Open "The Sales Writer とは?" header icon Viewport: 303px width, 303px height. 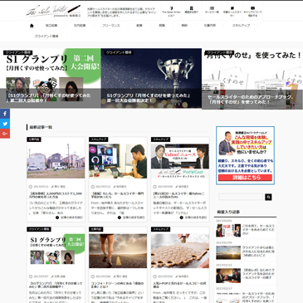pyautogui.click(x=171, y=12)
